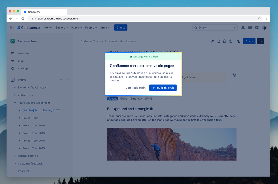Star this page as favorite

(224, 41)
